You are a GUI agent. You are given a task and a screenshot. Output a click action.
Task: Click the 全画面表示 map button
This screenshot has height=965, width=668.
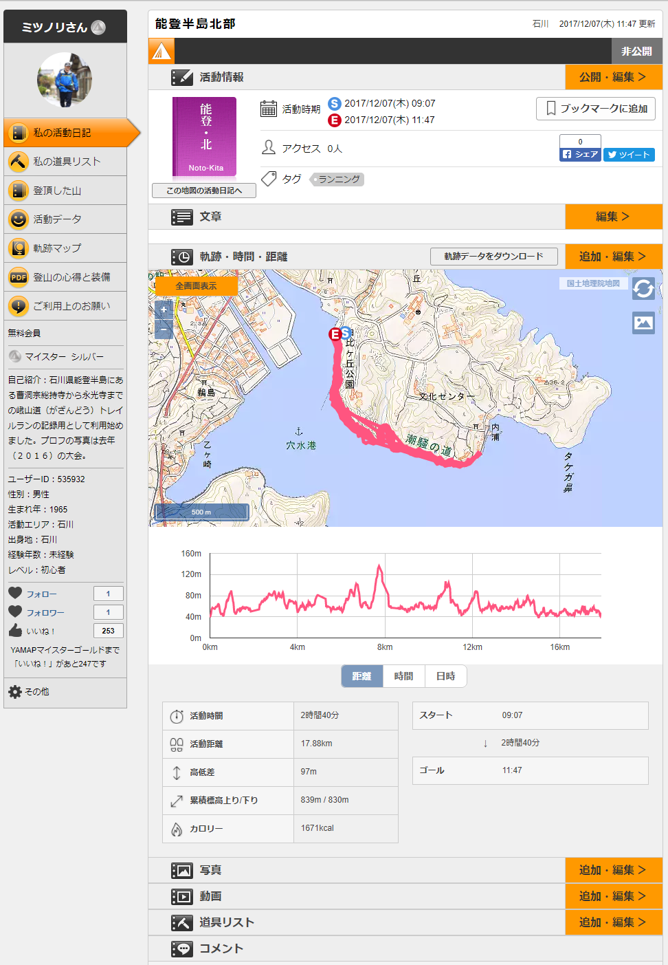click(x=196, y=286)
